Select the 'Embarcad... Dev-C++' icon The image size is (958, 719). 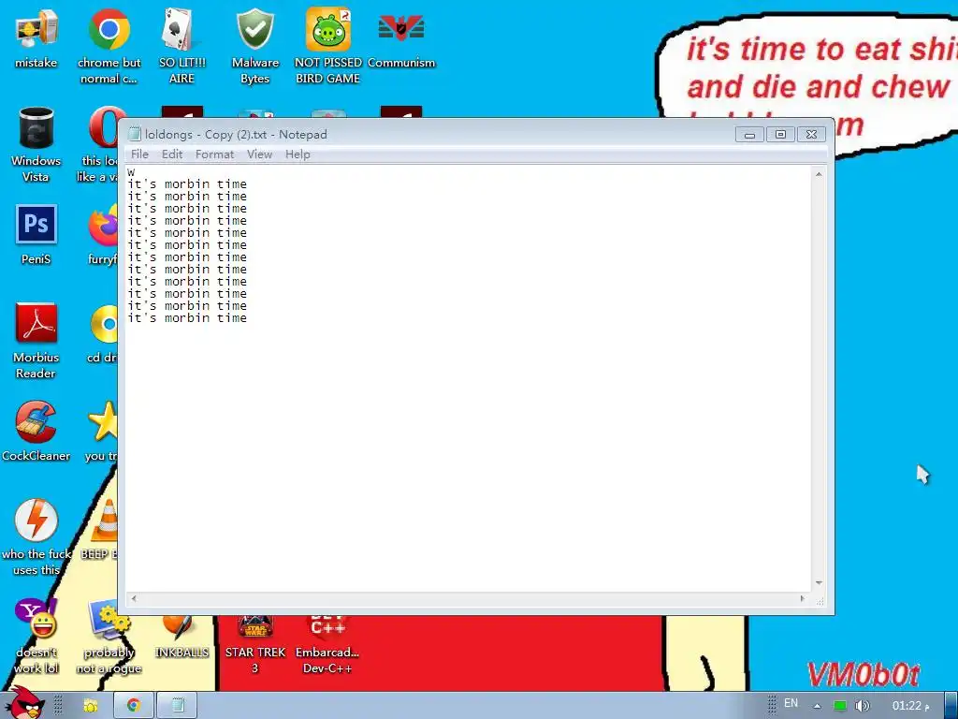tap(328, 643)
